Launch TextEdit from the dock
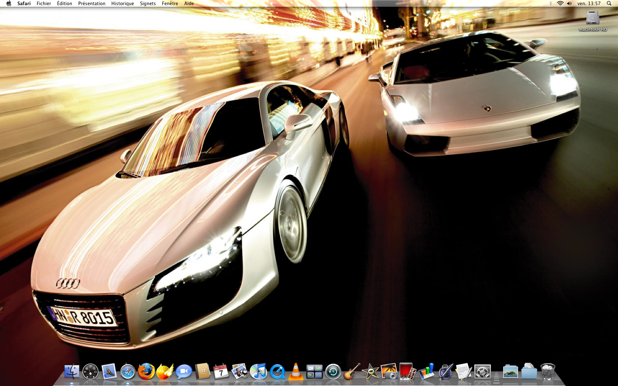618x386 pixels. 464,372
